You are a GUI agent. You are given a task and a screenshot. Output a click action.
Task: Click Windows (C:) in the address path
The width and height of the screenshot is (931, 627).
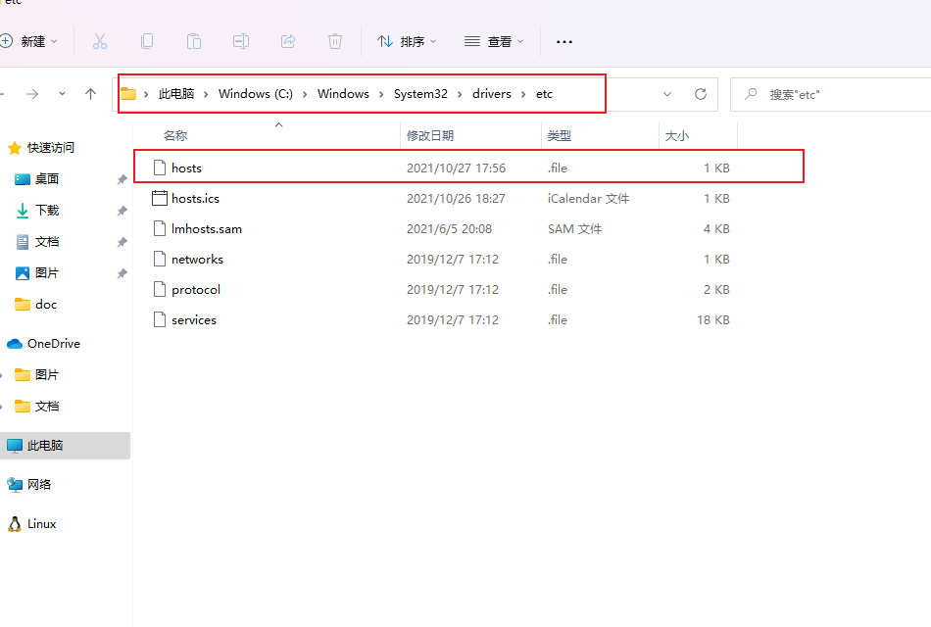(256, 94)
